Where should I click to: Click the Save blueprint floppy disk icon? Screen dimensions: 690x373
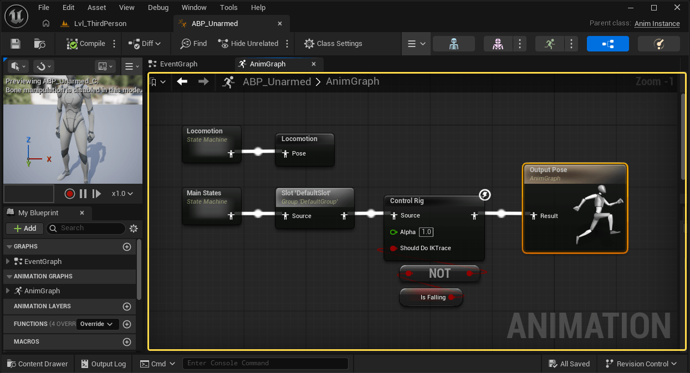coord(16,44)
